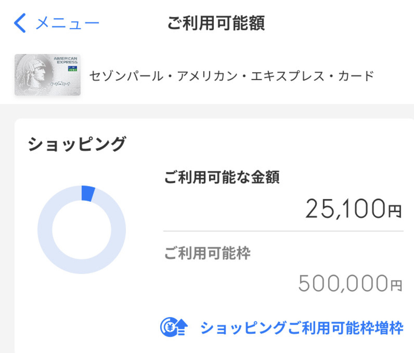
Task: Tap the ご利用可能枠 label
Action: click(207, 253)
